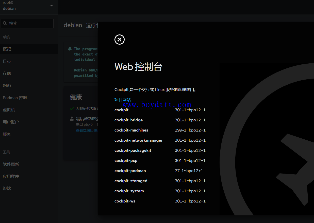Select the cockpit-networkmanager package name
Image resolution: width=314 pixels, height=223 pixels.
[x=139, y=140]
